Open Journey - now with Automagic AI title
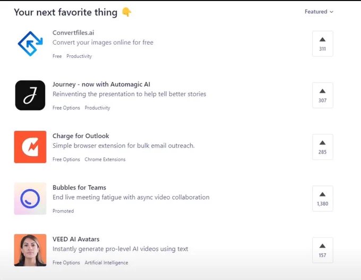Screen dimensions: 361x280 pos(101,84)
